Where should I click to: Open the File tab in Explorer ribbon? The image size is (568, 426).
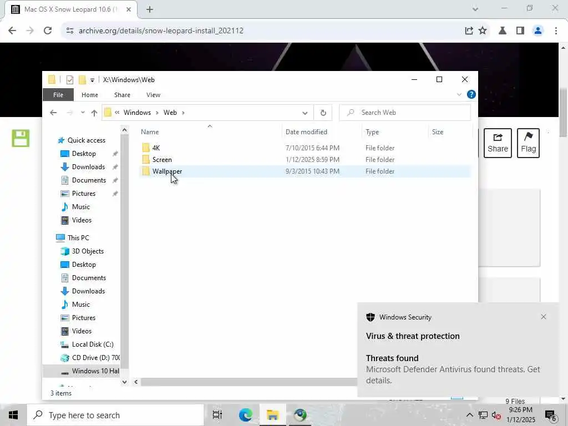[58, 95]
